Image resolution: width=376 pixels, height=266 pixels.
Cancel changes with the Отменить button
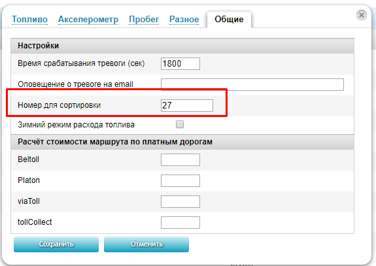coord(146,244)
